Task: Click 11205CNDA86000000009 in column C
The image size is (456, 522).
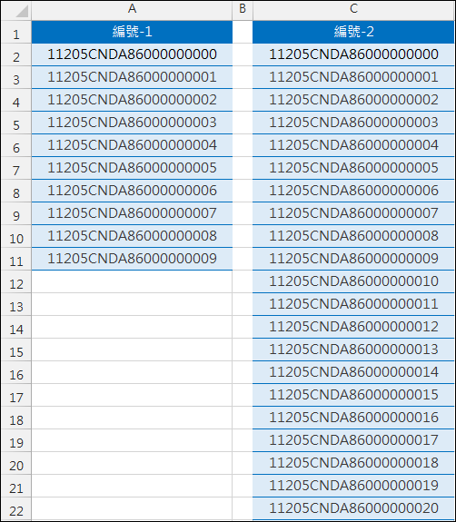Action: 353,259
